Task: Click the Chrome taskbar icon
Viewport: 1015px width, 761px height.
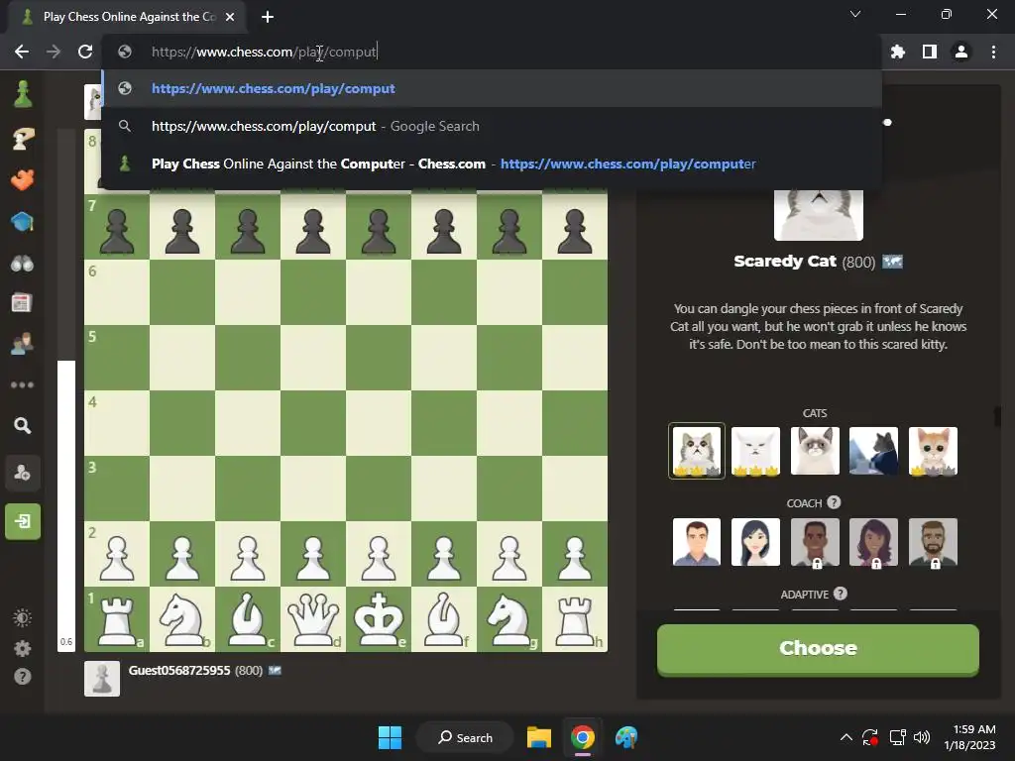Action: click(x=583, y=737)
